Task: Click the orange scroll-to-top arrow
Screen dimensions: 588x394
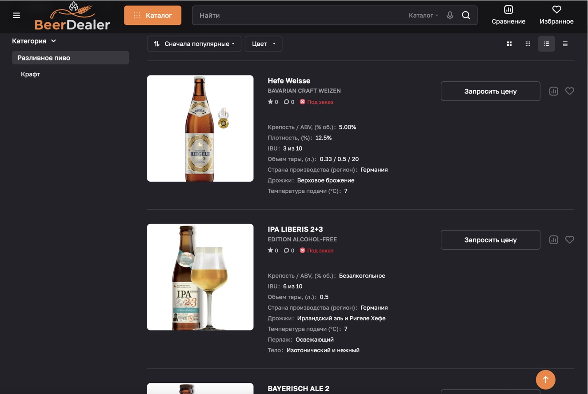Action: [x=545, y=380]
